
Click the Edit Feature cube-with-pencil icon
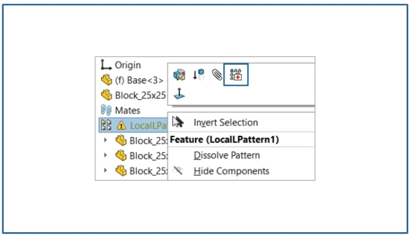click(x=179, y=75)
